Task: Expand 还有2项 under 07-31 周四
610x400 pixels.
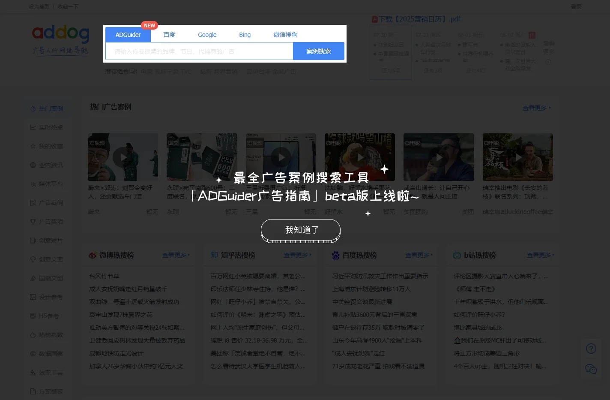Action: click(433, 70)
